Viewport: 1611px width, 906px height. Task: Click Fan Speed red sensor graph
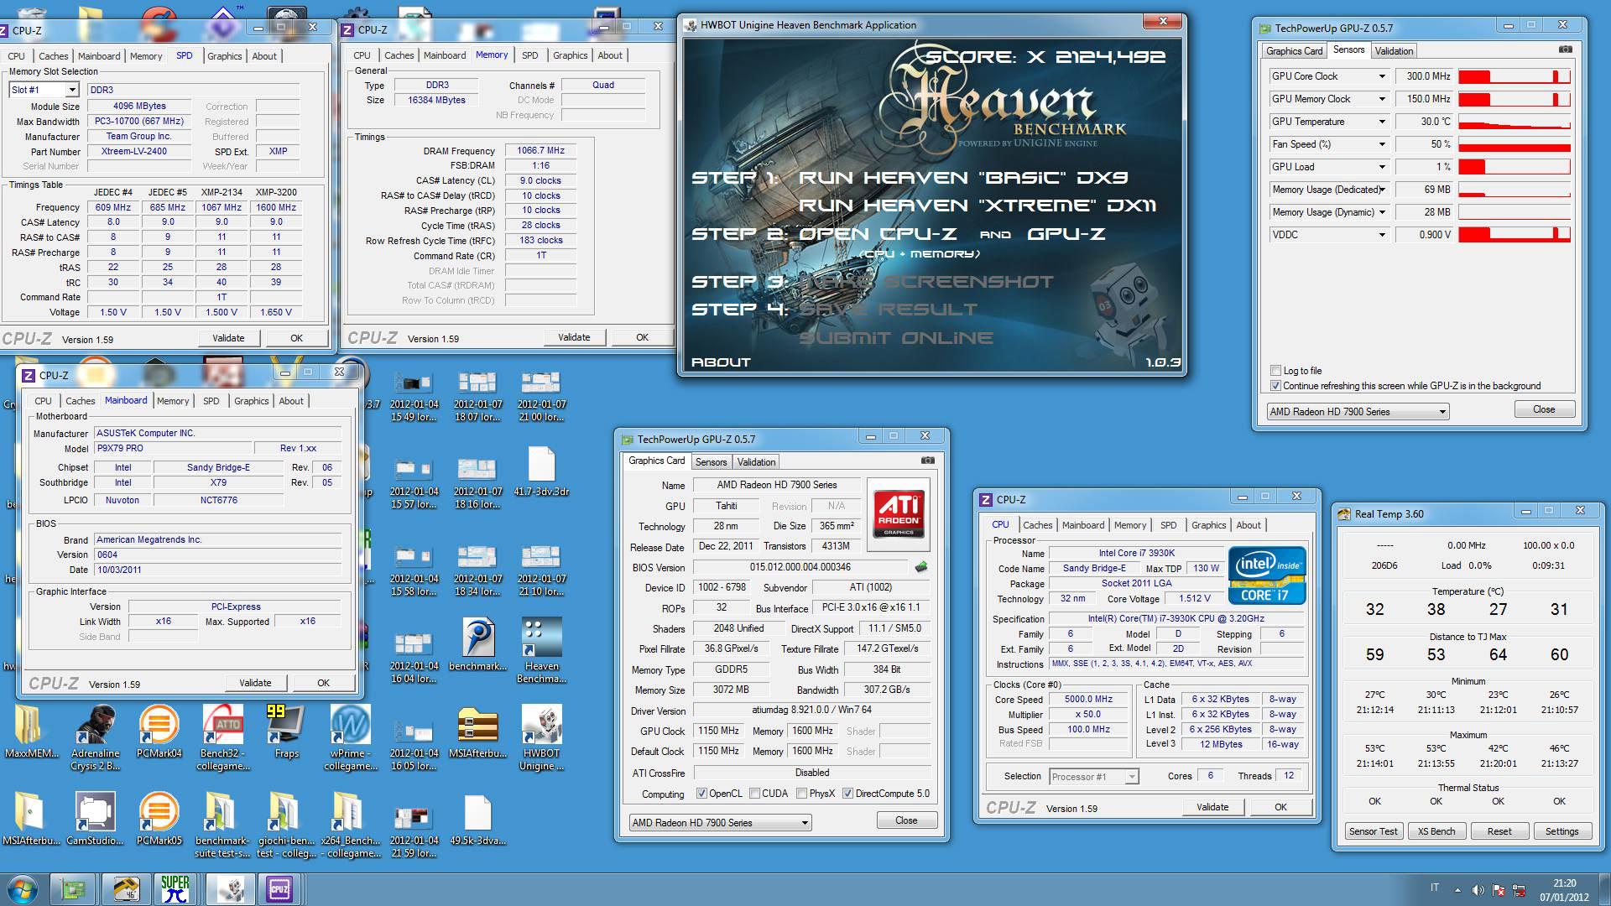click(1514, 144)
